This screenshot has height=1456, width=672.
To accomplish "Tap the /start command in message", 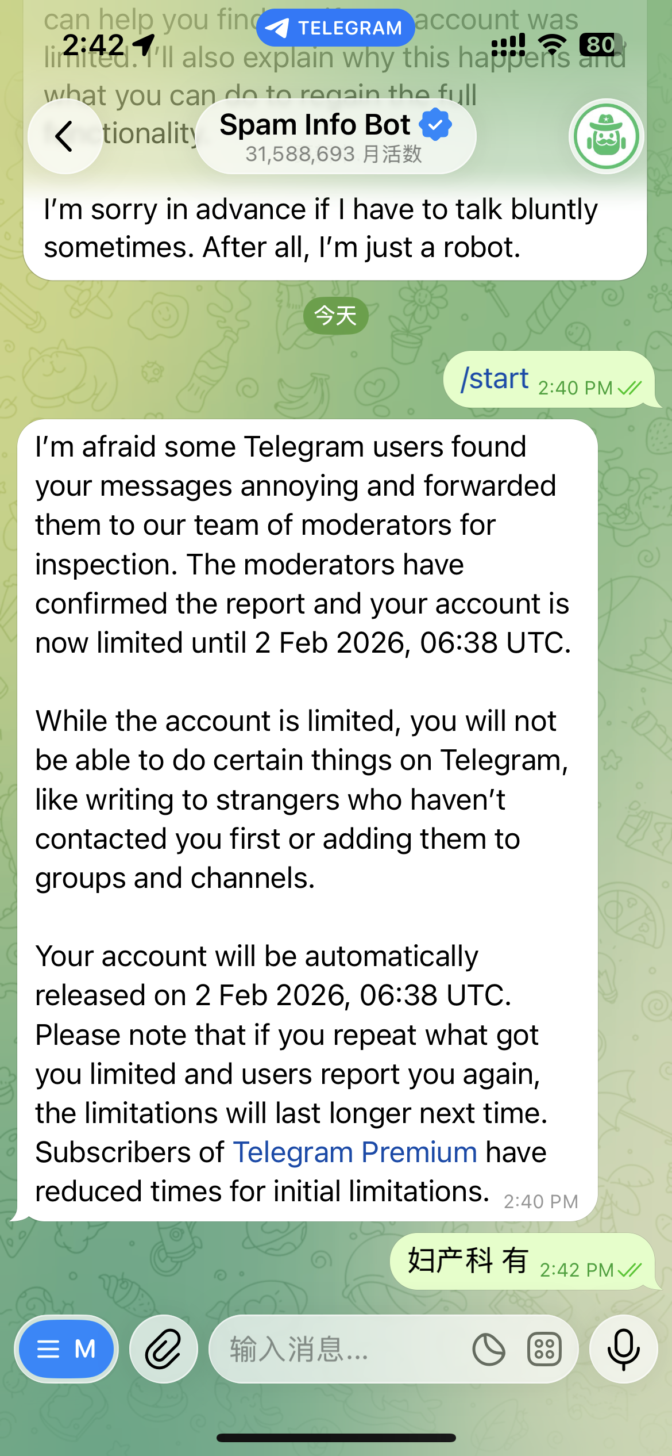I will pyautogui.click(x=495, y=379).
